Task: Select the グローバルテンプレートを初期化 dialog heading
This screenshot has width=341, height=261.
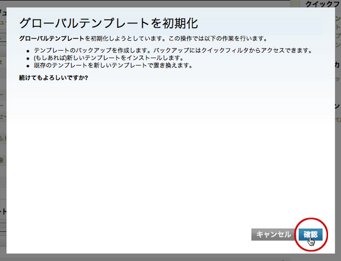Action: pyautogui.click(x=108, y=24)
